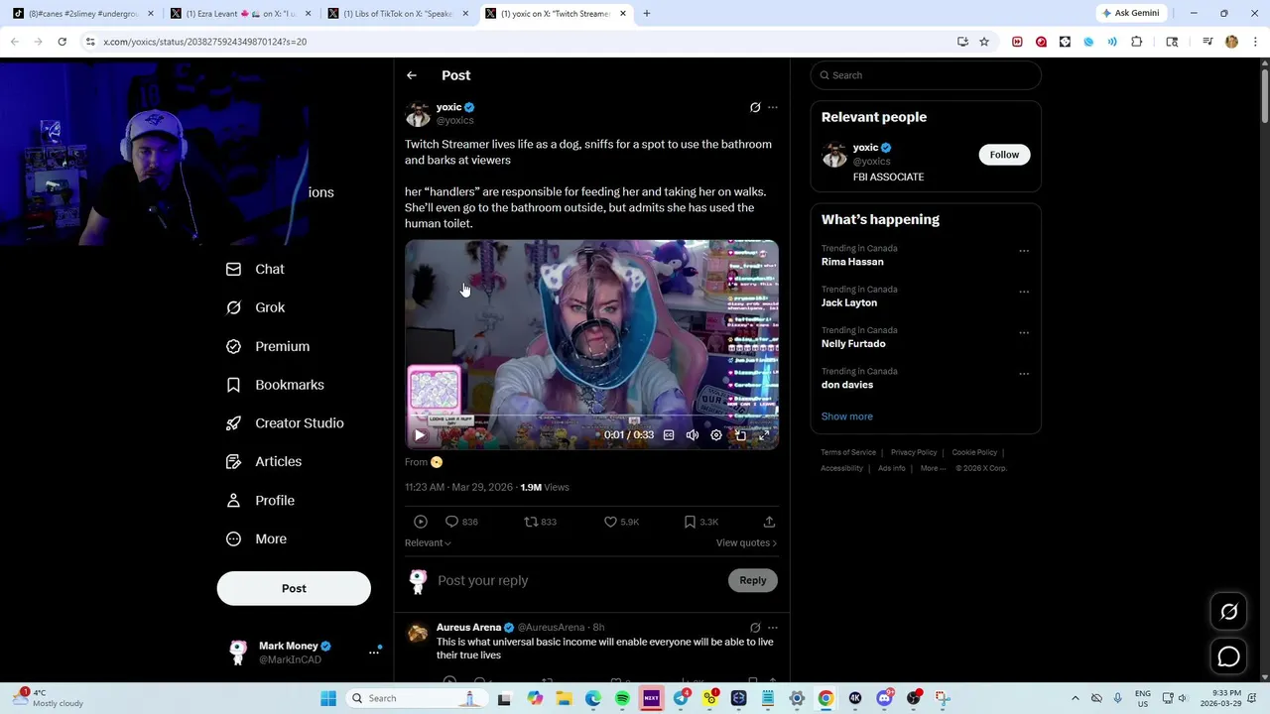Viewport: 1270px width, 714px height.
Task: Open options for Nelly Furtado trend
Action: [1024, 333]
